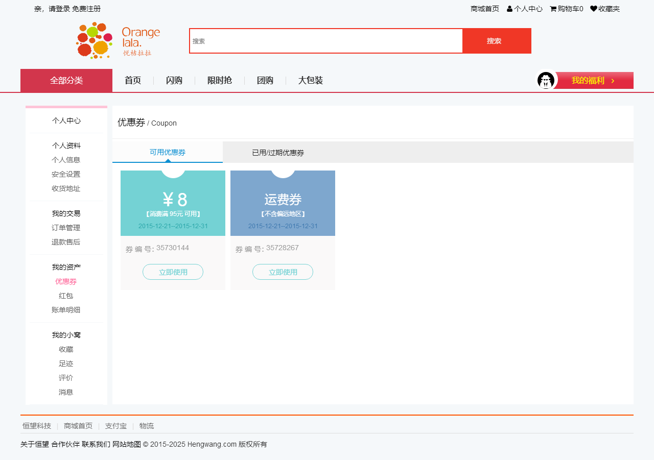Expand the 全部分类 category menu
654x460 pixels.
click(66, 81)
